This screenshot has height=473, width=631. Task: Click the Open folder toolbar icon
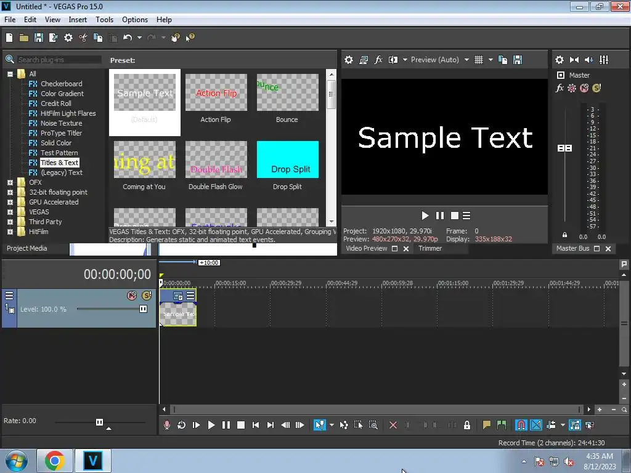click(x=24, y=38)
